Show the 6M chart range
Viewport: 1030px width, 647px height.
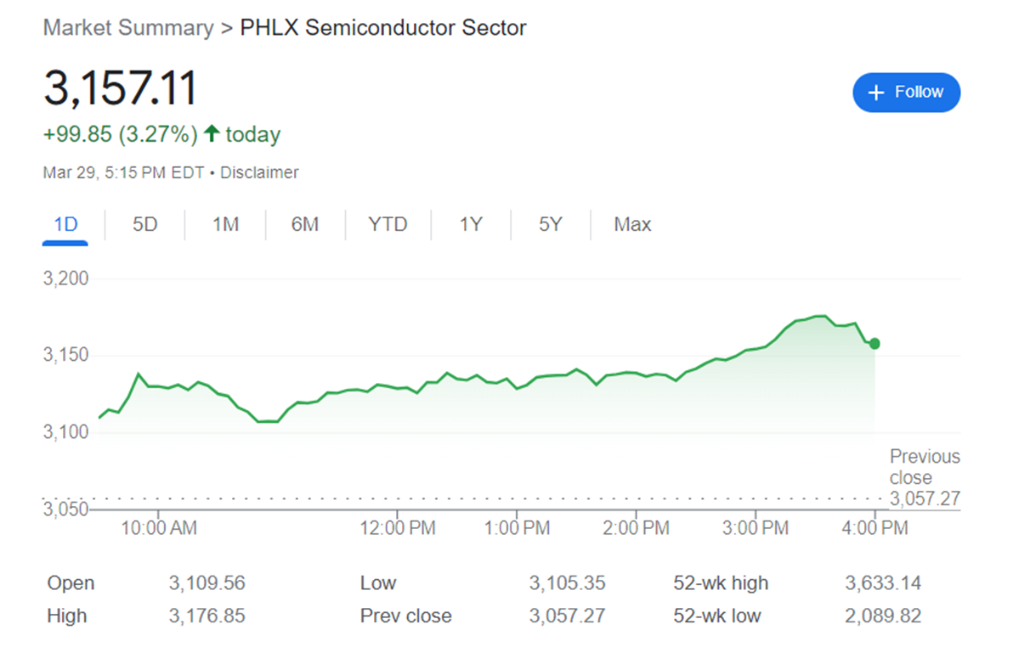[304, 225]
